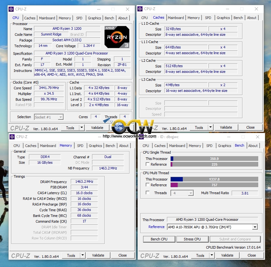Tick Reference checkbox under CPU Single Thread

(x=148, y=164)
